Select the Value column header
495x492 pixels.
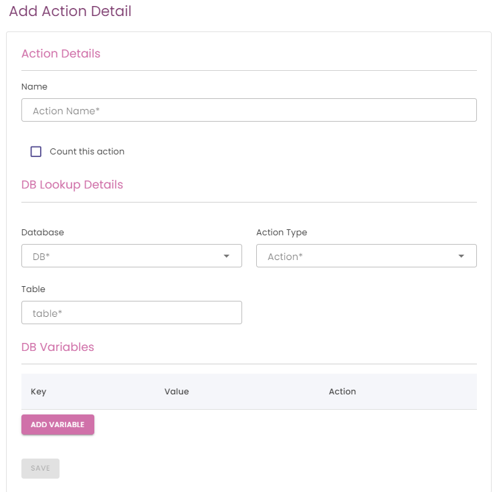point(177,392)
